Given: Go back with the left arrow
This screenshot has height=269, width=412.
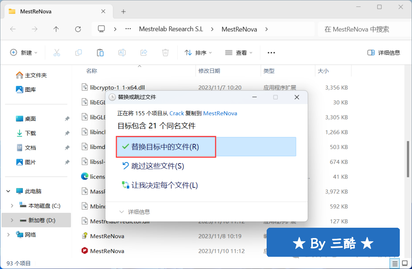Looking at the screenshot, I should tap(13, 29).
